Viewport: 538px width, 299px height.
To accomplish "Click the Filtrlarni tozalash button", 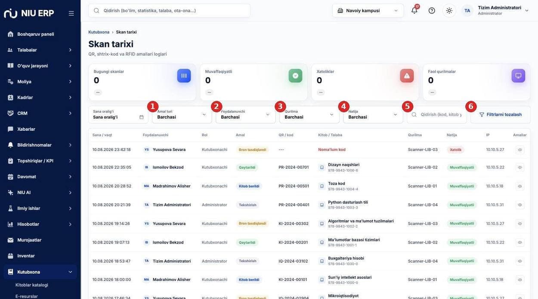I will (x=500, y=114).
